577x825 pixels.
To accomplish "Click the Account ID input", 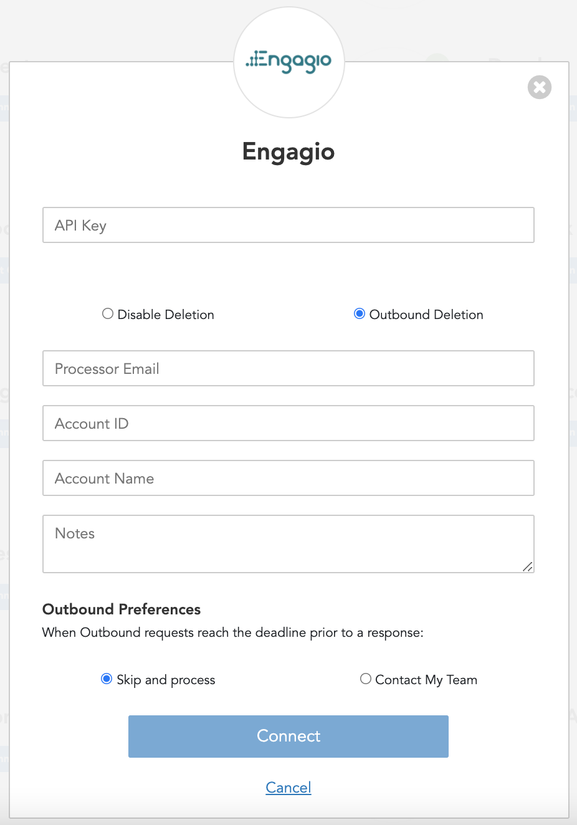I will pos(288,423).
